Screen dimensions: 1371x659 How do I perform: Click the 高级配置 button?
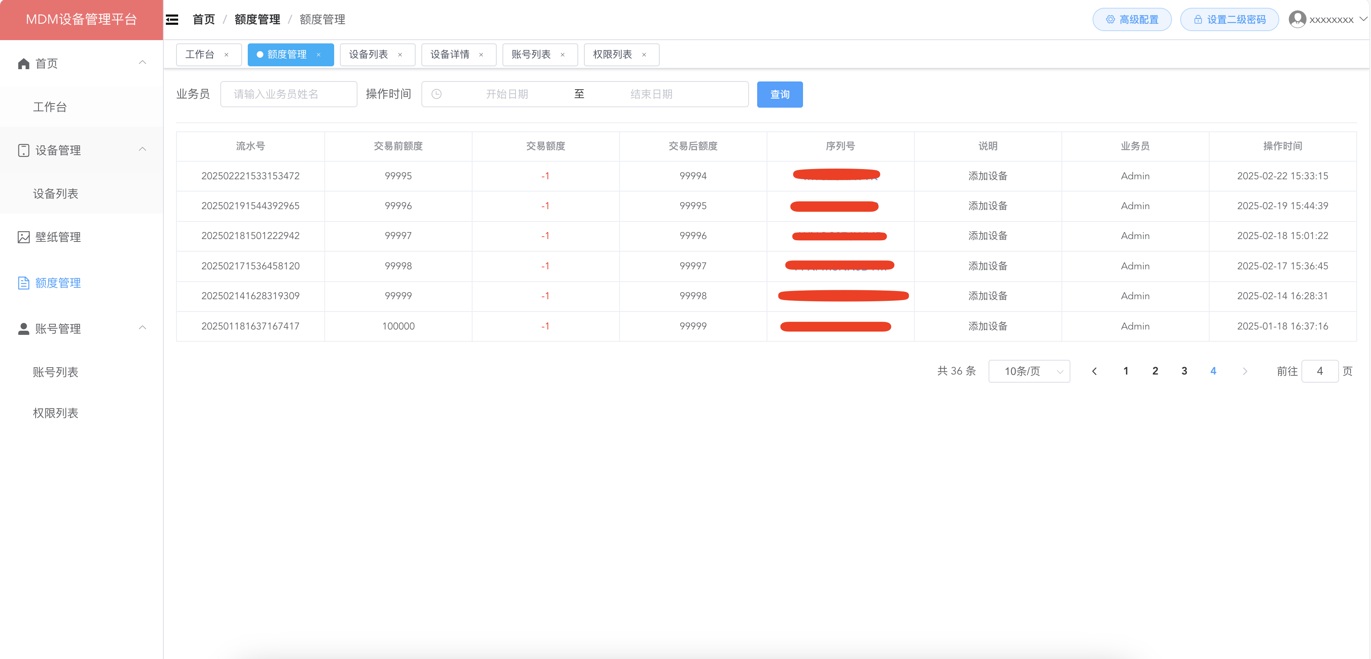1131,20
